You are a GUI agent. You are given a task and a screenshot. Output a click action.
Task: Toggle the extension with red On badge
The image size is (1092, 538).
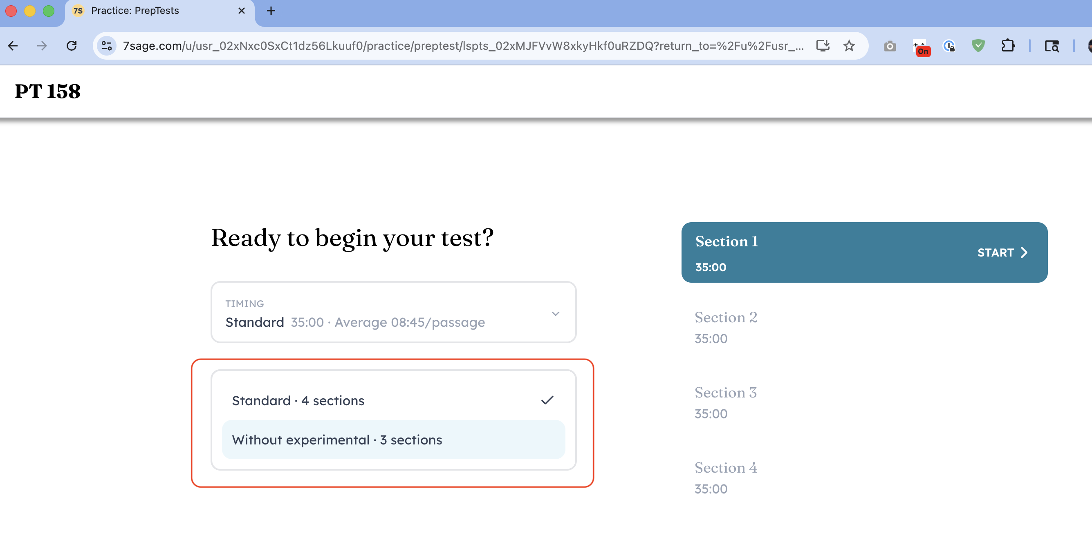point(920,47)
